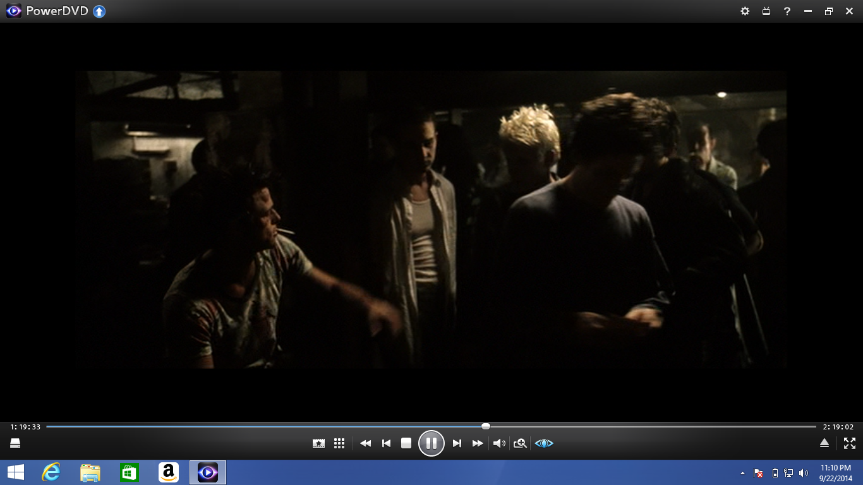This screenshot has width=863, height=485.
Task: Open Windows Store from taskbar
Action: click(130, 472)
